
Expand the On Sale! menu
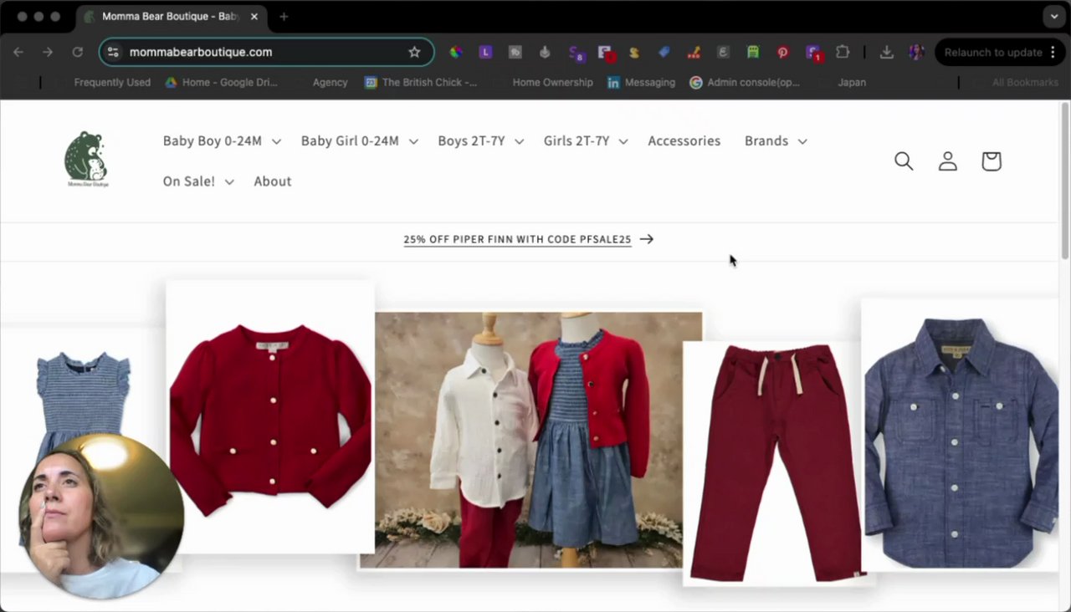198,181
